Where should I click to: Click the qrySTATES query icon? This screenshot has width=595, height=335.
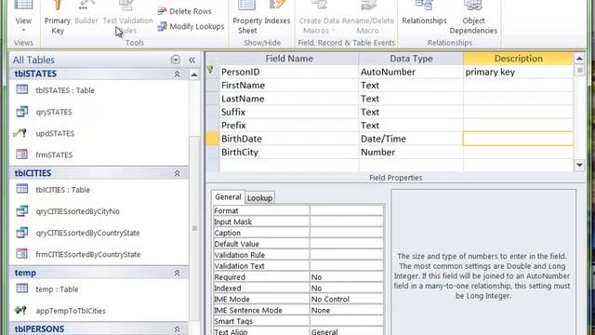pos(22,112)
